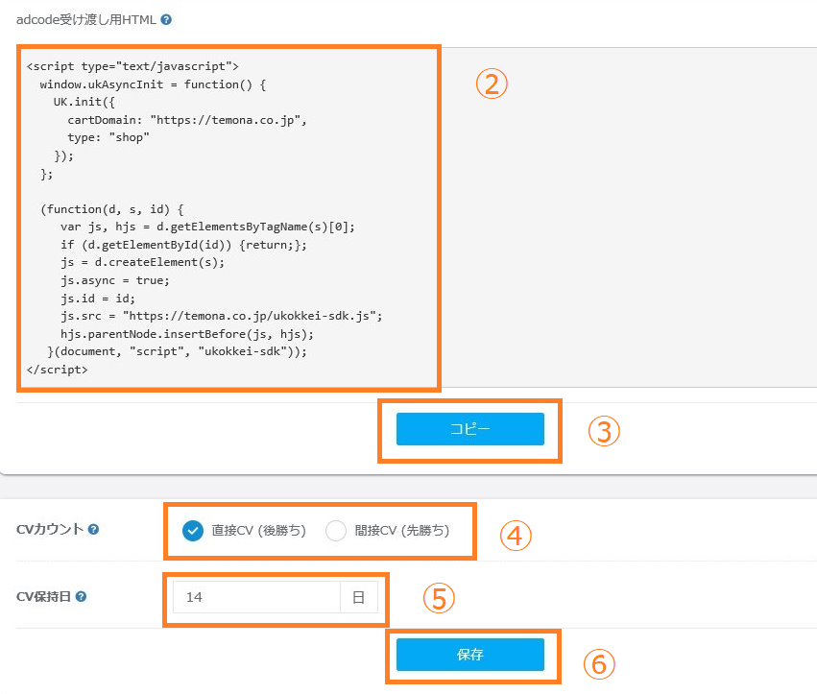Click the CVカウント label text
Viewport: 817px width, 694px height.
pyautogui.click(x=50, y=529)
